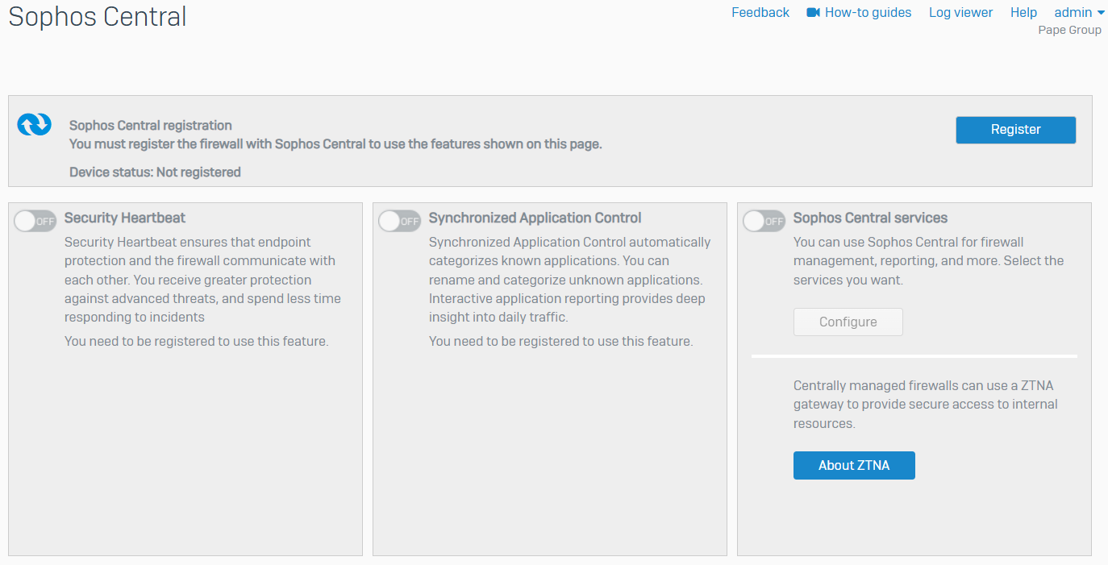The height and width of the screenshot is (565, 1108).
Task: Click the caret arrow next to admin
Action: (x=1101, y=13)
